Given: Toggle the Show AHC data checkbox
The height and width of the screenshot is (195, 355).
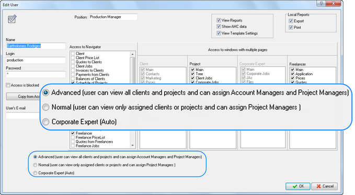Looking at the screenshot, I should coord(219,27).
